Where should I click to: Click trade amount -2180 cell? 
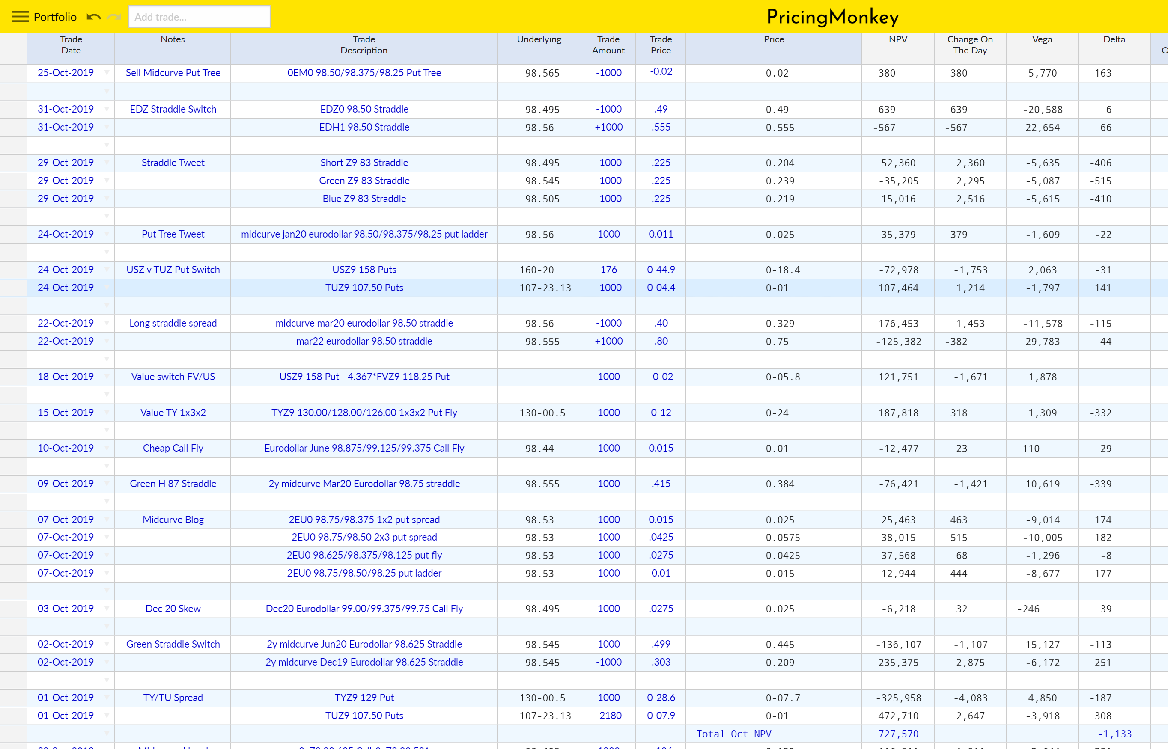click(x=608, y=716)
